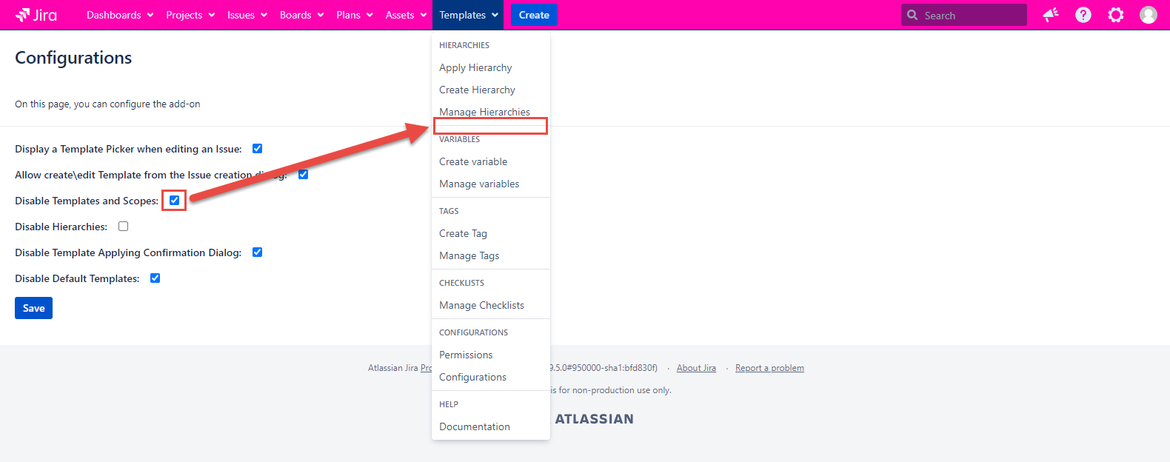1170x462 pixels.
Task: Select Manage Hierarchies menu entry
Action: pos(484,112)
